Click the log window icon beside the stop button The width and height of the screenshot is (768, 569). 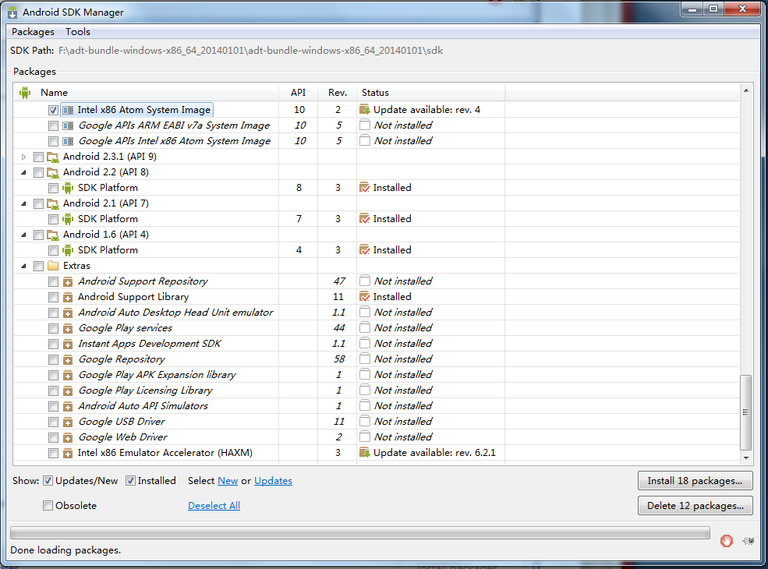pos(748,541)
